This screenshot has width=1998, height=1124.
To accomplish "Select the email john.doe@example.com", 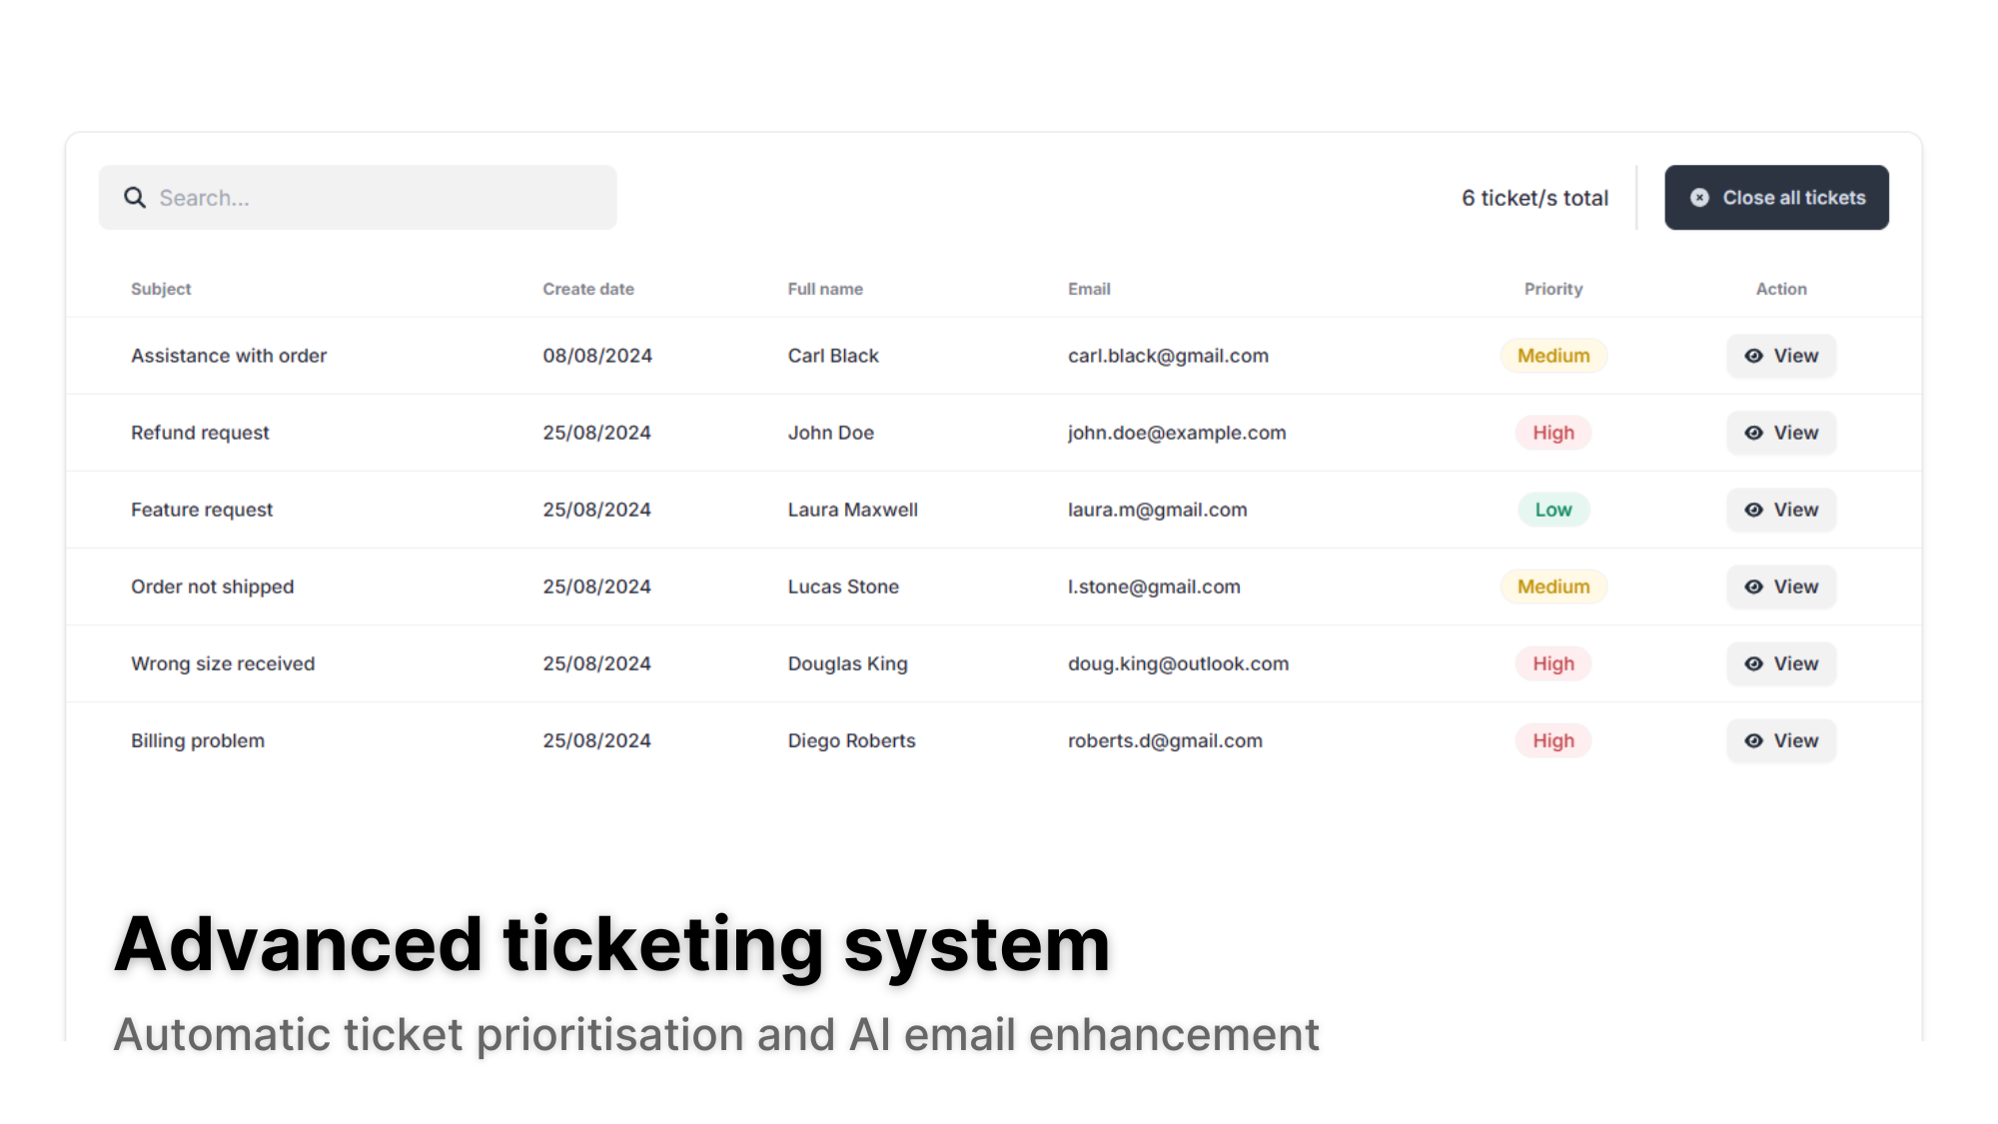I will click(x=1177, y=433).
